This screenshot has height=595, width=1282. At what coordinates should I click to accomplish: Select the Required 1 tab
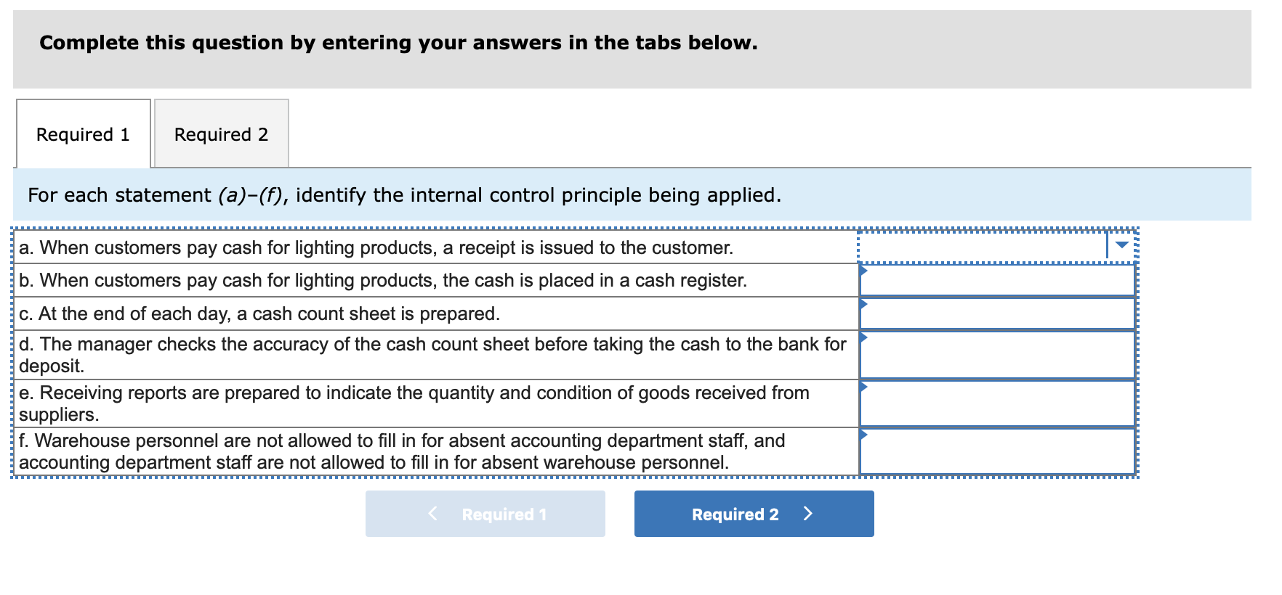click(83, 134)
